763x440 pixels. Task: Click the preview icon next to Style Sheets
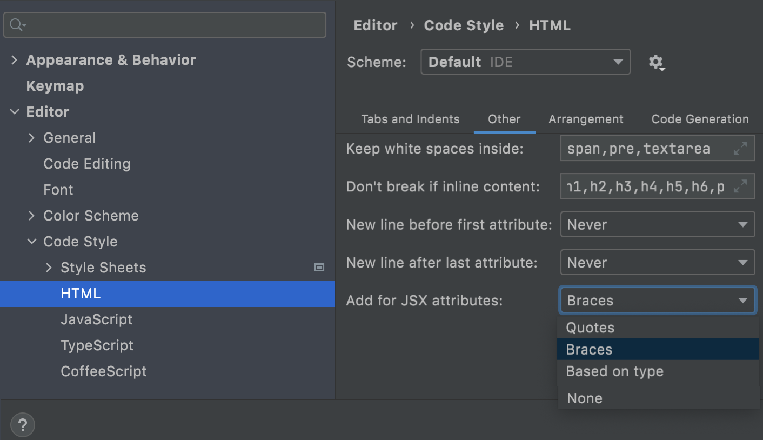point(319,267)
